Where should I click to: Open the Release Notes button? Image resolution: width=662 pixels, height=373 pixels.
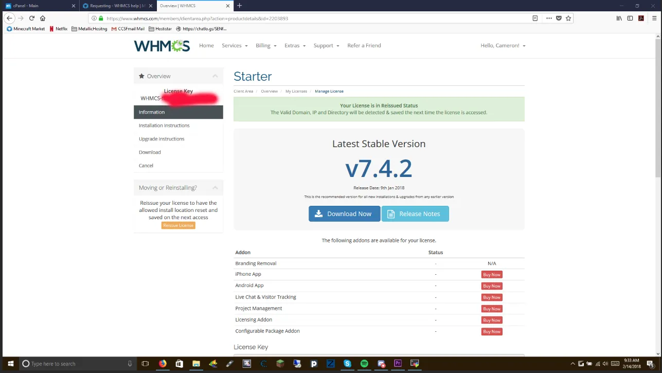coord(415,214)
